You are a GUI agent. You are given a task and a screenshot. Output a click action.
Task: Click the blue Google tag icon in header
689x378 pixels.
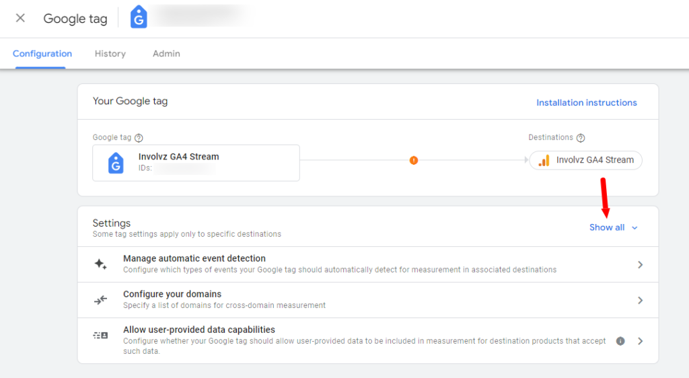point(139,17)
